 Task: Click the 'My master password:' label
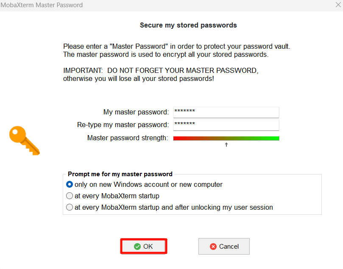click(x=136, y=112)
